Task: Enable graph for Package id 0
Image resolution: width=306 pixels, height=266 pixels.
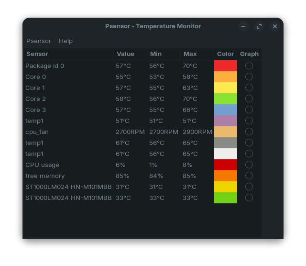Action: pyautogui.click(x=249, y=66)
